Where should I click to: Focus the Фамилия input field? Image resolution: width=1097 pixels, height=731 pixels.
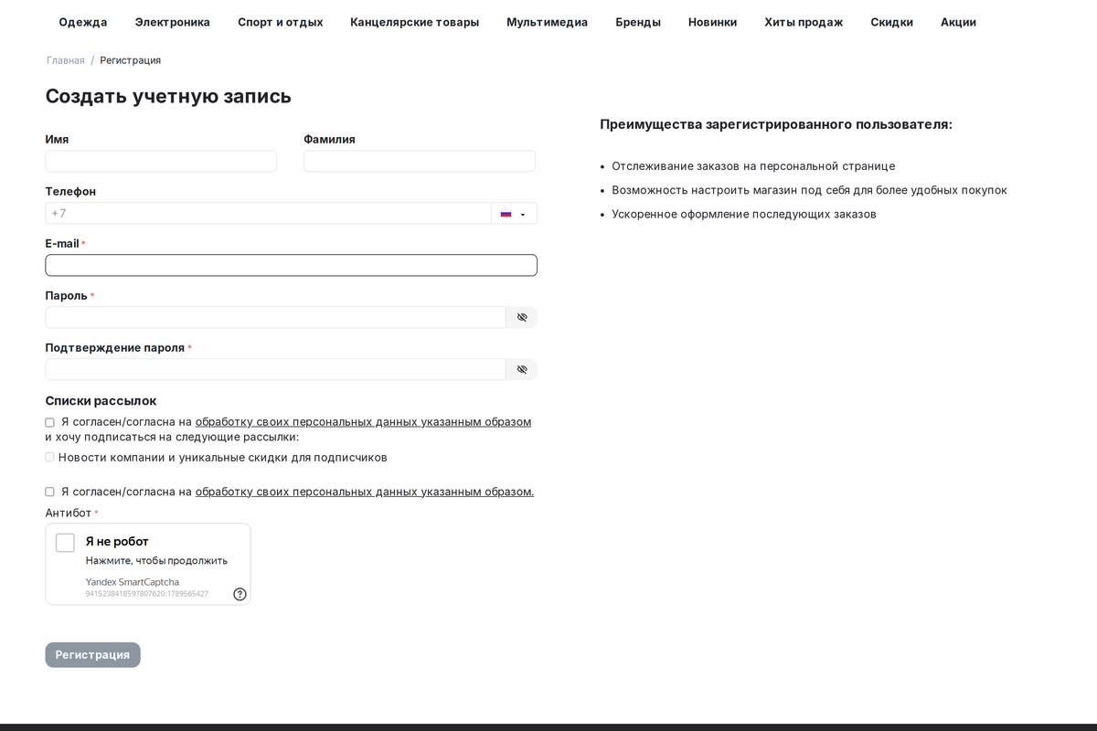tap(420, 161)
